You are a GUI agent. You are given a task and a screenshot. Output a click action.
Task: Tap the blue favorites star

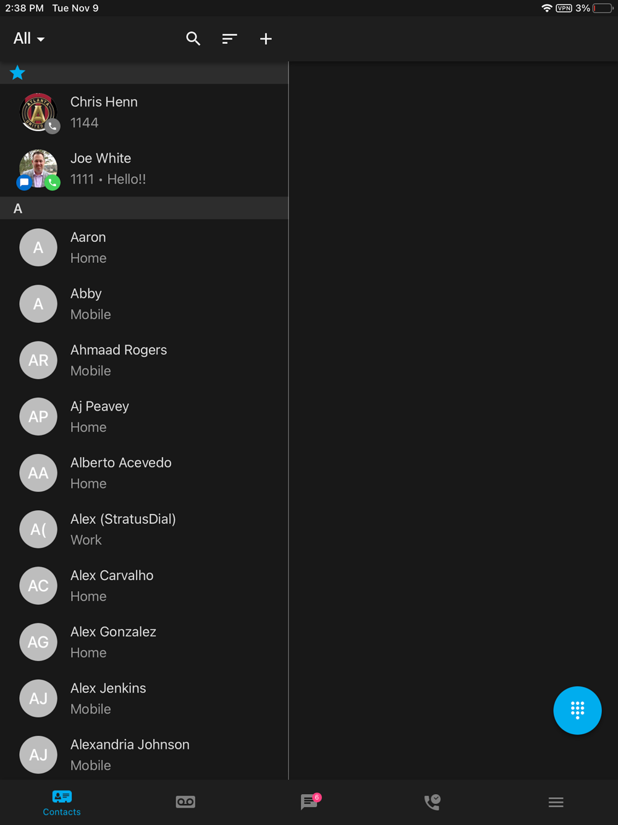click(17, 73)
